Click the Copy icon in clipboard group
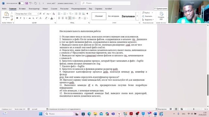 tap(12, 16)
